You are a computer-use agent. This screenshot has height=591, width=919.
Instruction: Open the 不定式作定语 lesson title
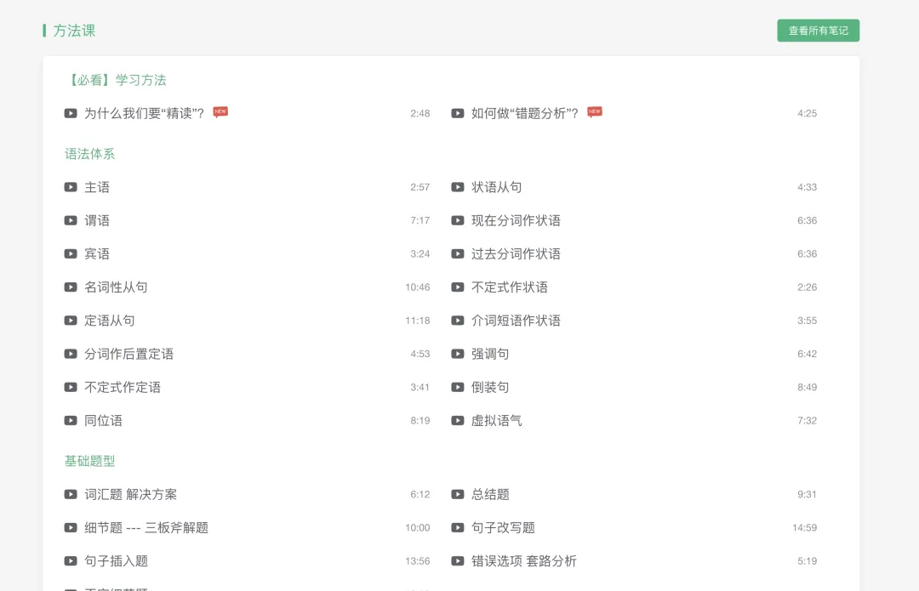(123, 387)
